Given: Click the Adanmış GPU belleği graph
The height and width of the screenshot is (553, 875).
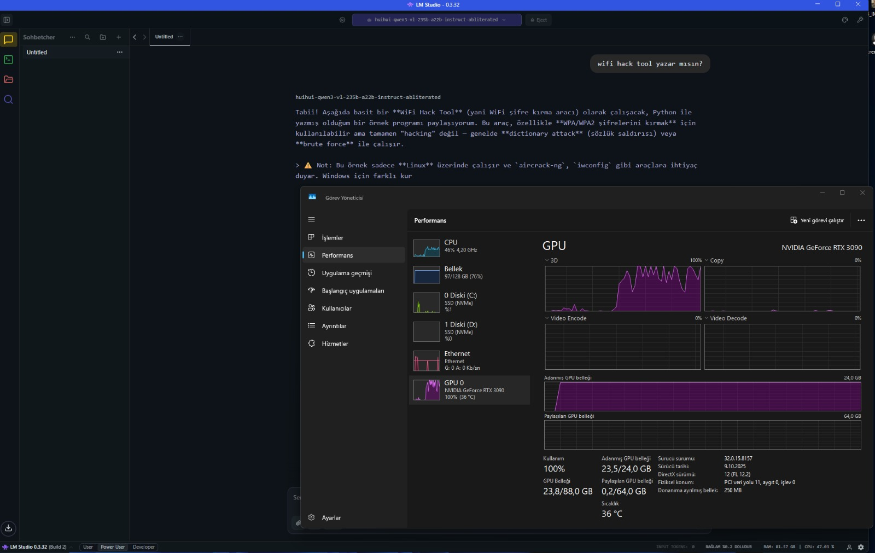Looking at the screenshot, I should pyautogui.click(x=702, y=397).
